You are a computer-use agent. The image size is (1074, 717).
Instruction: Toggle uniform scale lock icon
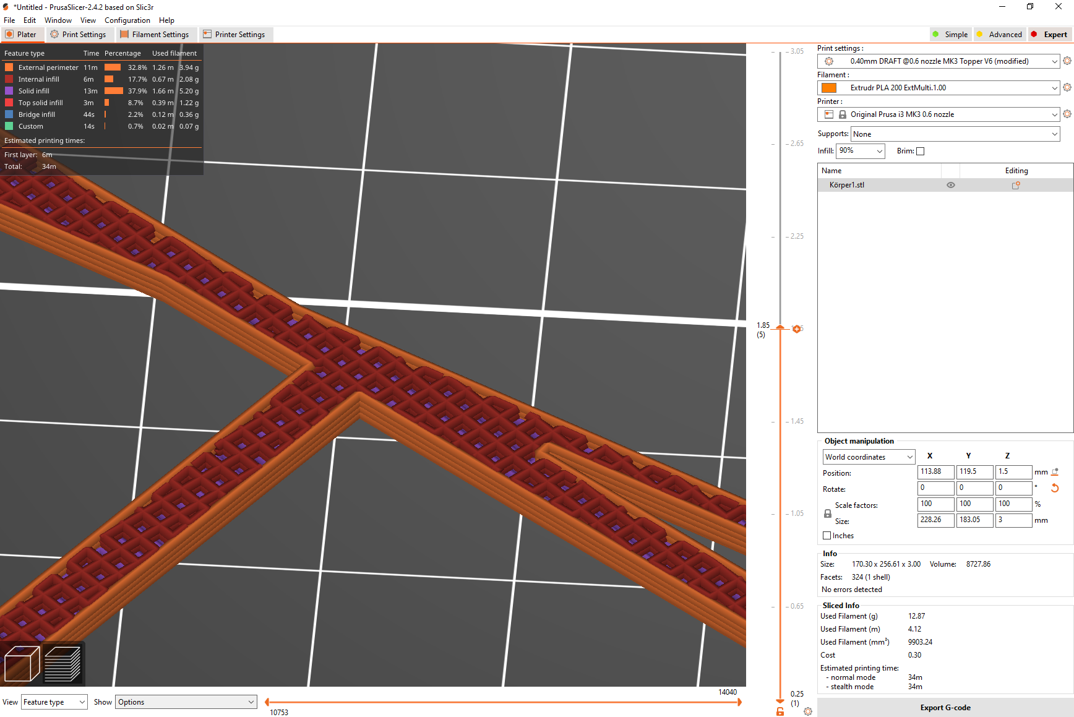coord(828,513)
